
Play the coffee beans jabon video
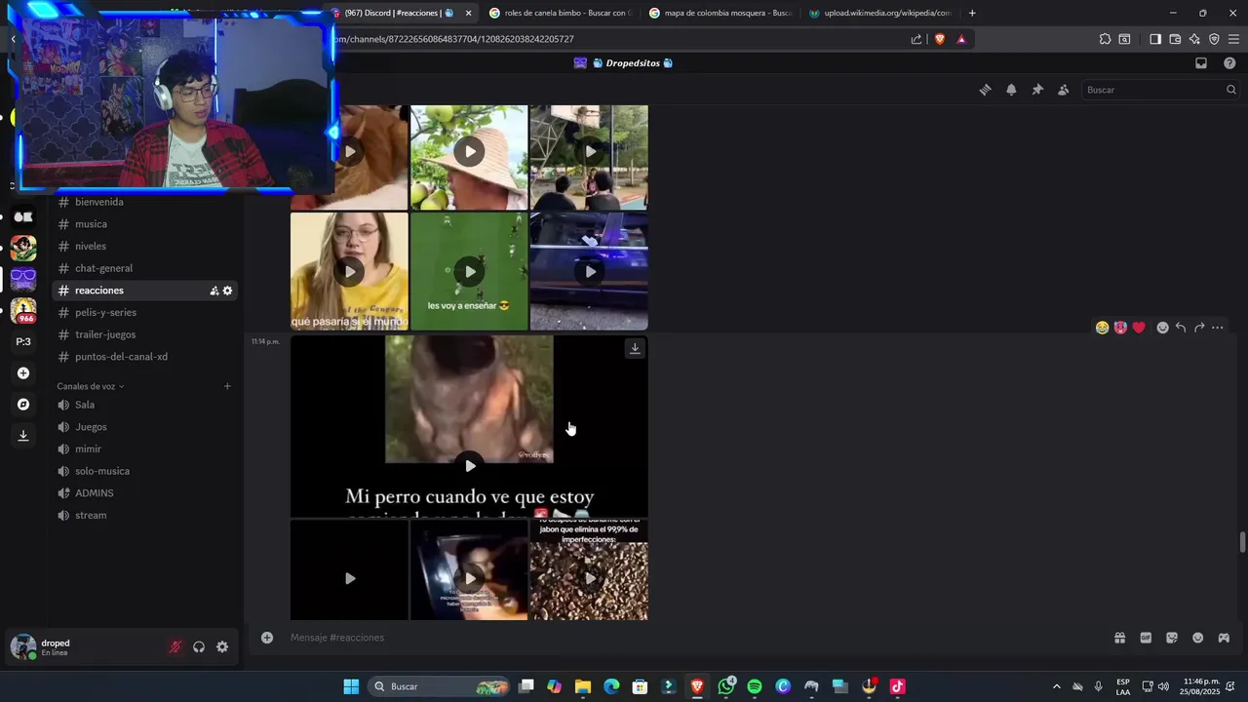(x=590, y=578)
